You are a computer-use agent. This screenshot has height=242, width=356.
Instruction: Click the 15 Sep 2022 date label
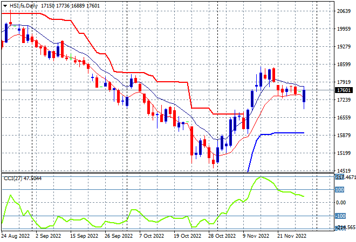(84, 236)
